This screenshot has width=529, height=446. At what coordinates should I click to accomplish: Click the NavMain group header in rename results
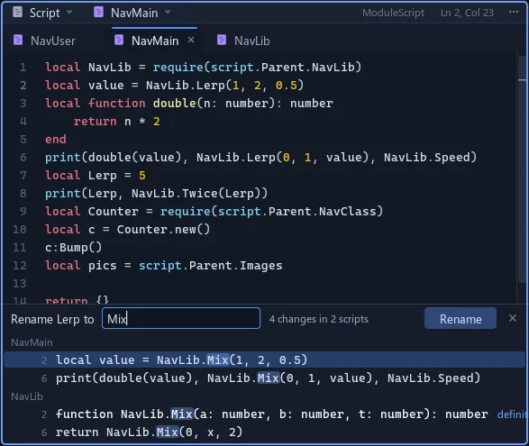(32, 342)
